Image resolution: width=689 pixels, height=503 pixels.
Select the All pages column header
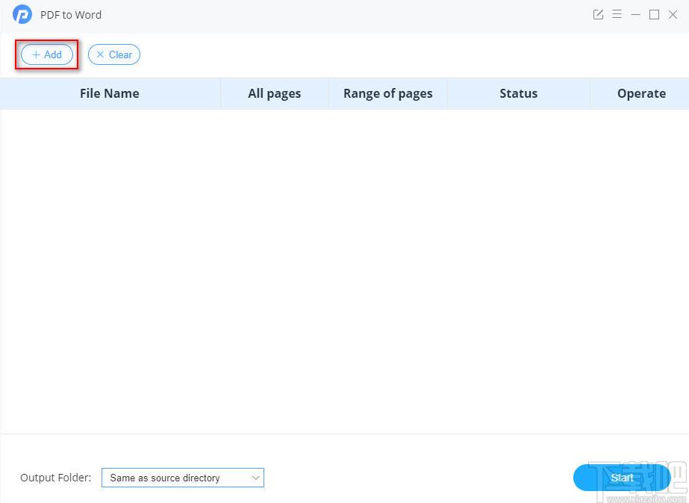point(275,93)
